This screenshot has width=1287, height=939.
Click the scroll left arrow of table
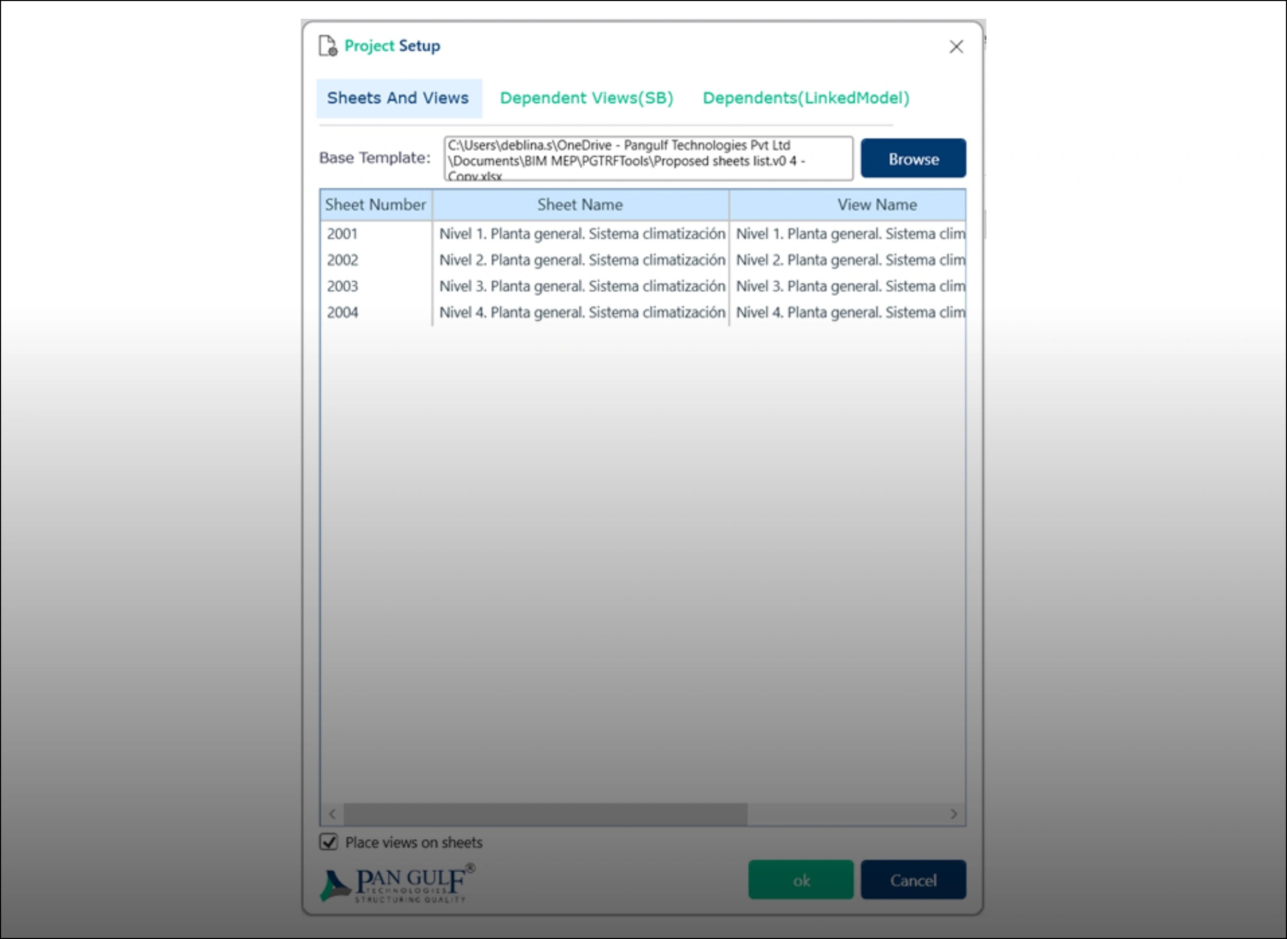coord(332,814)
